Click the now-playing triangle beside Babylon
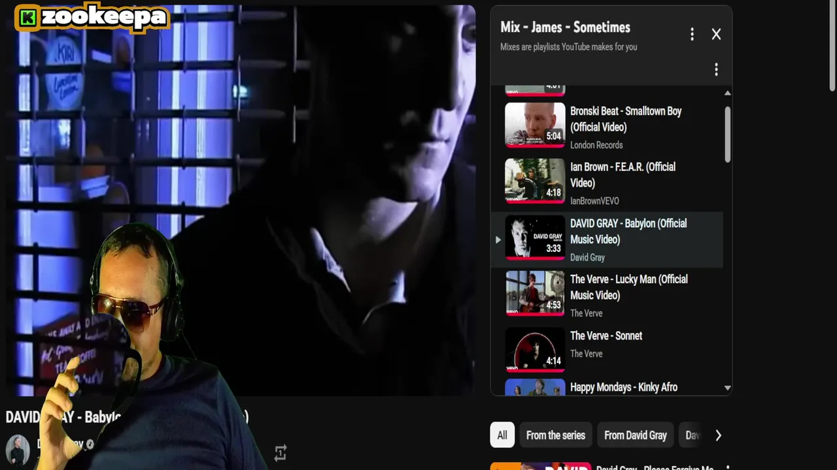 498,240
